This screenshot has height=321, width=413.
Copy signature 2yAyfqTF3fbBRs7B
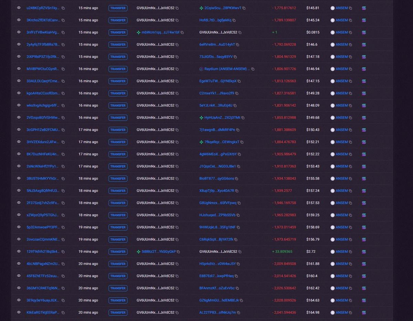click(x=63, y=45)
